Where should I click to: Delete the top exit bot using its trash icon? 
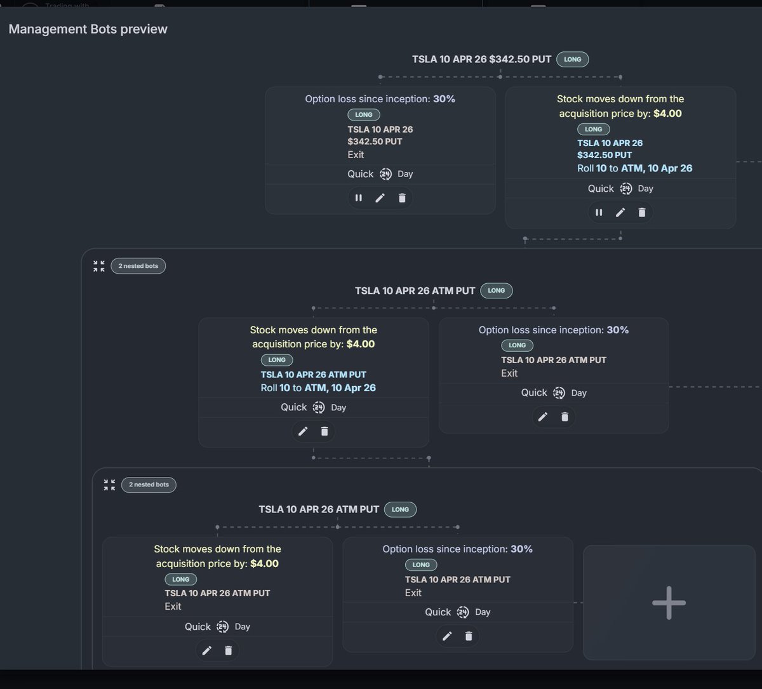[x=401, y=197]
